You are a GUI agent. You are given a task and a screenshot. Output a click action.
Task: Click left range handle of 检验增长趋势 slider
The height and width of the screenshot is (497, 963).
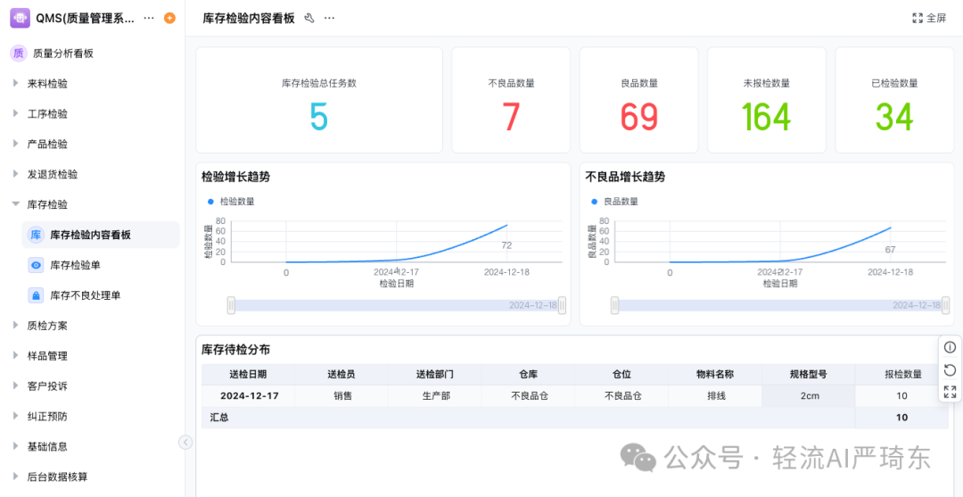pos(232,305)
